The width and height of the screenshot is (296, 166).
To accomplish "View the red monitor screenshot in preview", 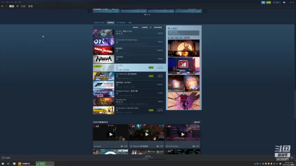I will click(184, 66).
